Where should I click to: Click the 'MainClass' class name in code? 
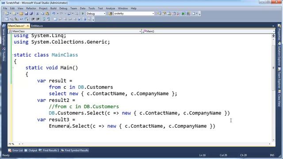click(x=65, y=55)
